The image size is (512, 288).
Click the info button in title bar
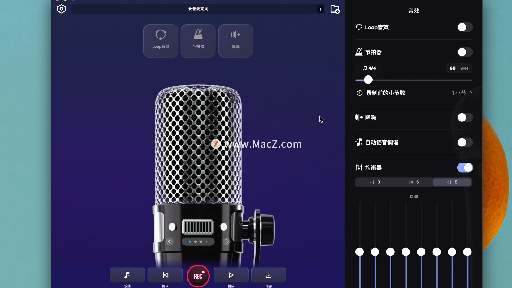point(320,9)
